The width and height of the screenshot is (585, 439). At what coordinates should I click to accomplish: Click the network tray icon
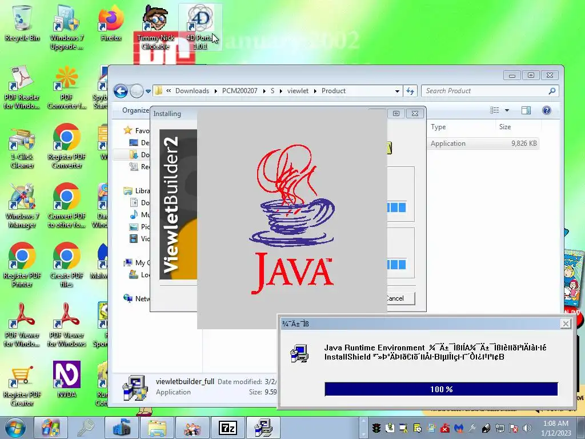pyautogui.click(x=500, y=428)
